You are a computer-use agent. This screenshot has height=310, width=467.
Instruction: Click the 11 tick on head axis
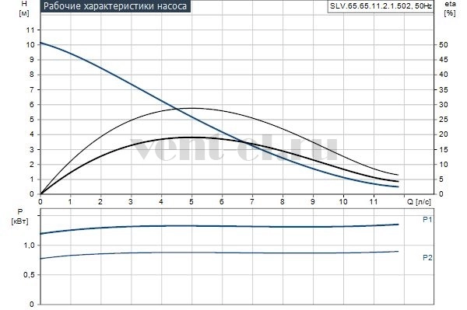pyautogui.click(x=30, y=30)
